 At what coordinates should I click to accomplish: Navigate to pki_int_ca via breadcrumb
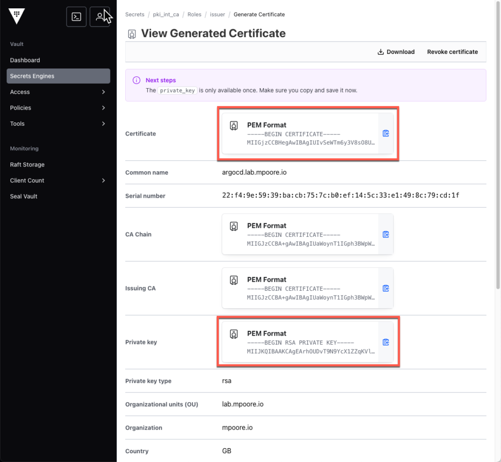click(x=166, y=14)
